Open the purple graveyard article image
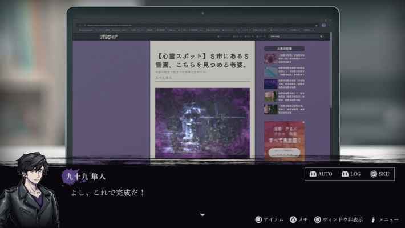Image resolution: width=405 pixels, height=228 pixels. [202, 123]
